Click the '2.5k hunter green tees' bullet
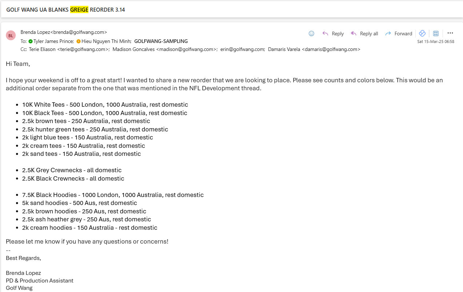 [95, 129]
